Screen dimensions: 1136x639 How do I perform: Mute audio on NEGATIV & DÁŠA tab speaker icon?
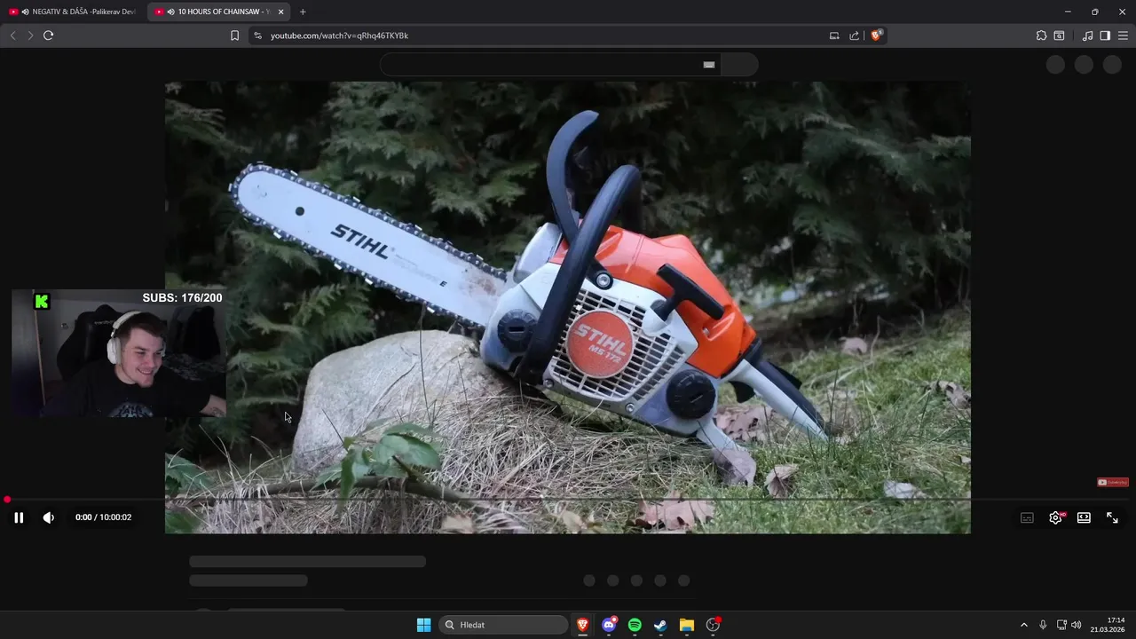25,12
